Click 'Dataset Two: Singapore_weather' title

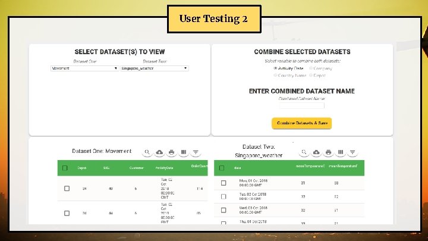pos(259,151)
